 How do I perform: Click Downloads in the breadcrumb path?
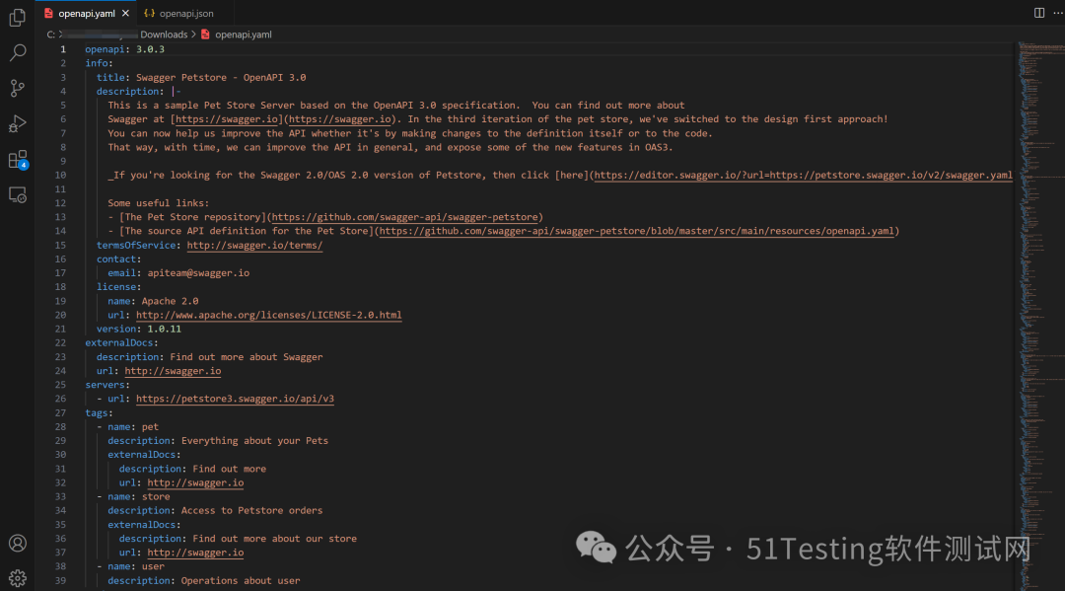164,35
